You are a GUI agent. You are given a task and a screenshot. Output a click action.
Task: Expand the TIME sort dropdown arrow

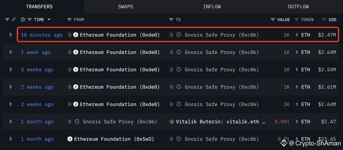[x=49, y=20]
